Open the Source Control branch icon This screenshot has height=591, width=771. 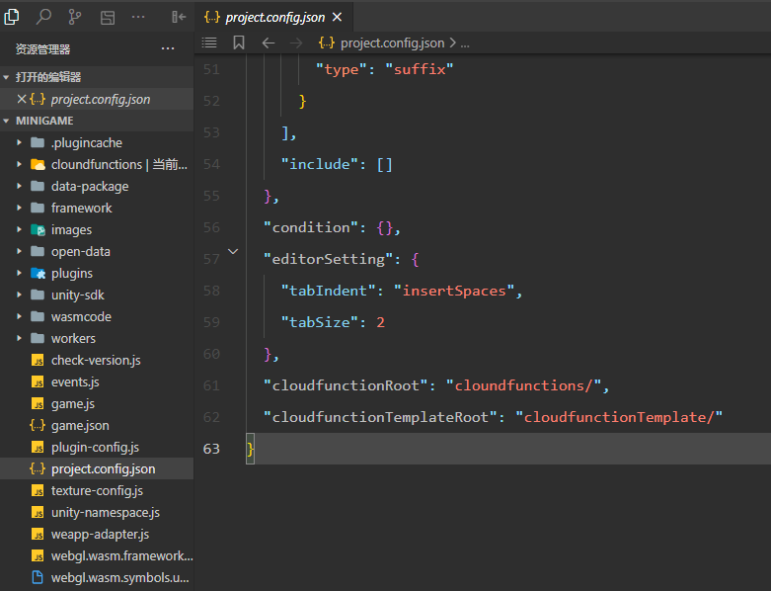75,17
